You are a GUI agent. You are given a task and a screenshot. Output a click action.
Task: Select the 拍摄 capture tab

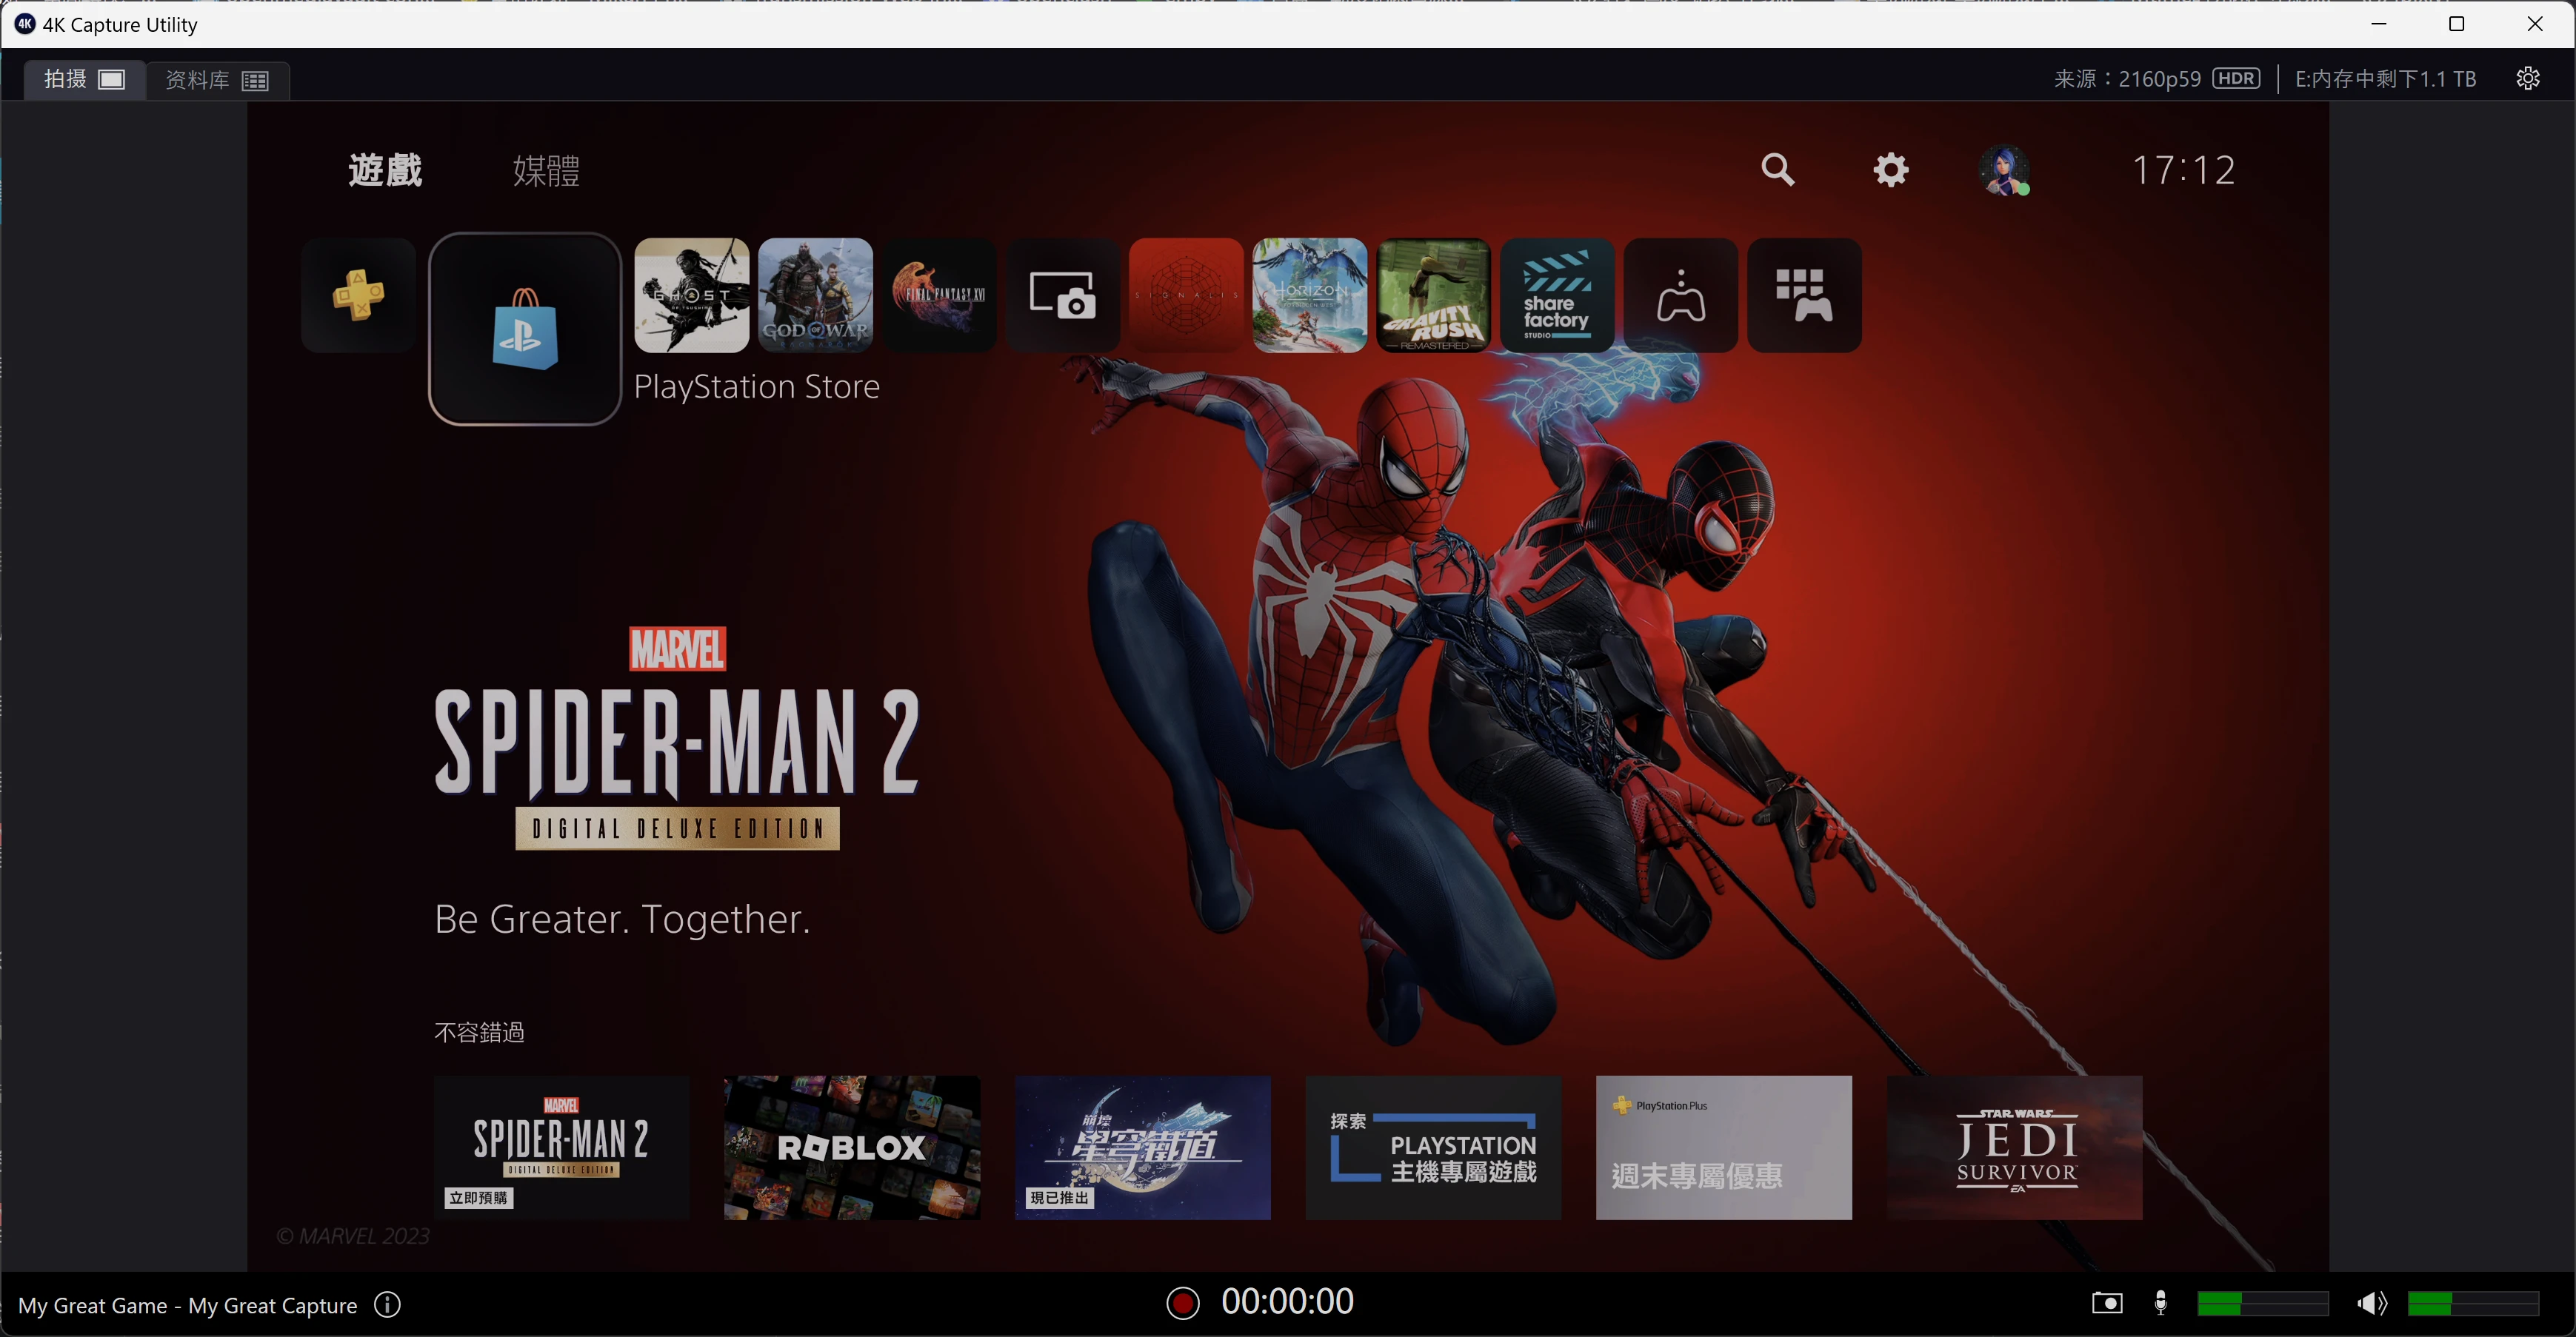[x=84, y=80]
